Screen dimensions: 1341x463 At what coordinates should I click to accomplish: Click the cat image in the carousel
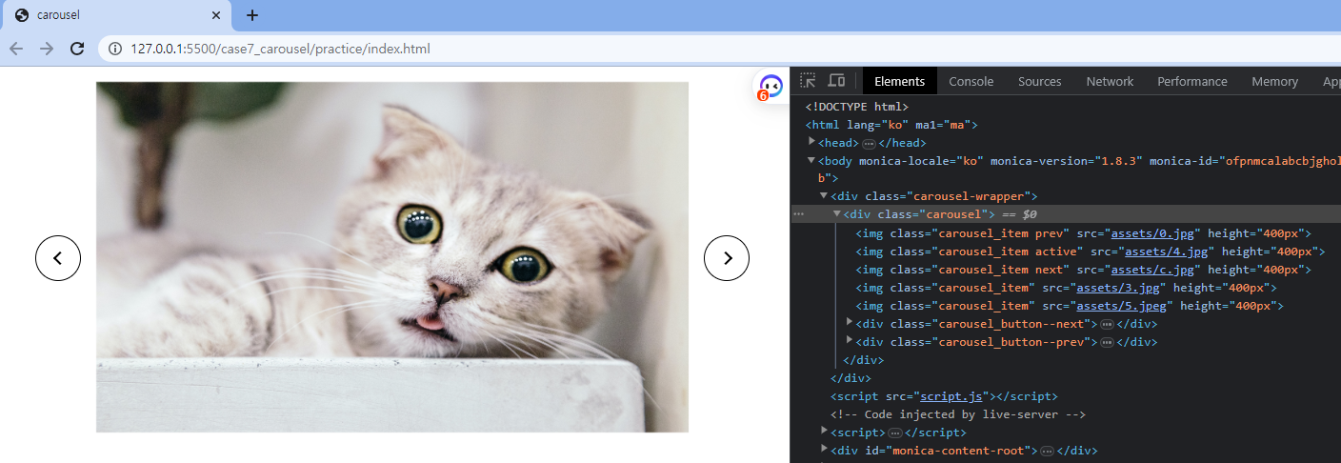(x=392, y=257)
